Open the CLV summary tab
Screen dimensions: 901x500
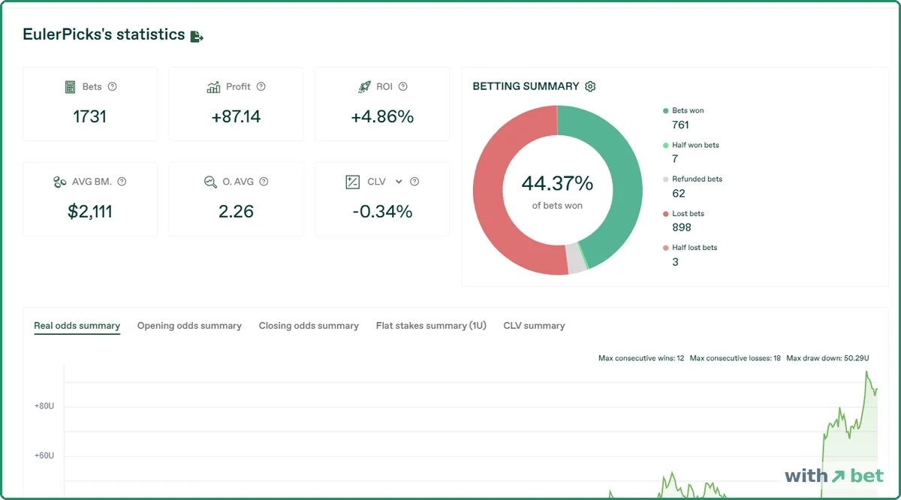(534, 326)
